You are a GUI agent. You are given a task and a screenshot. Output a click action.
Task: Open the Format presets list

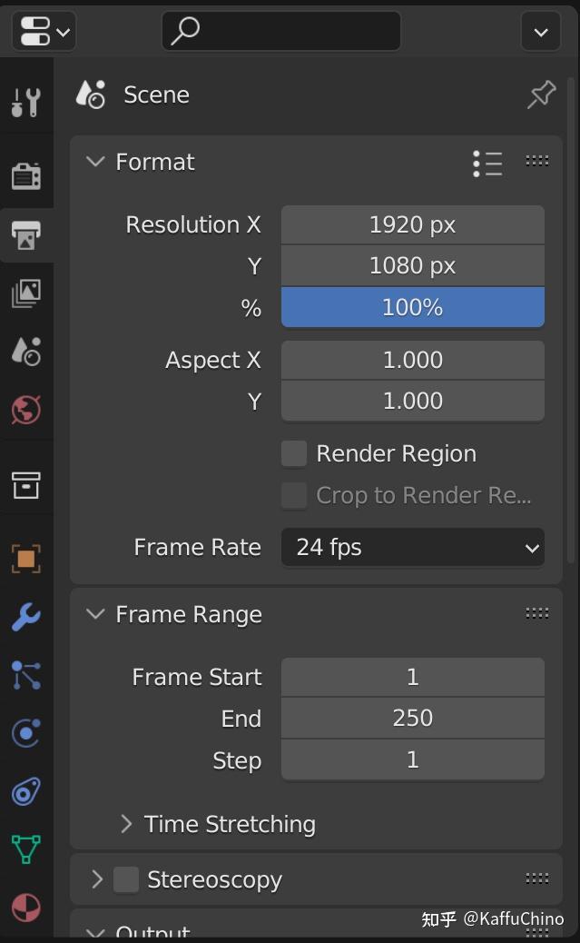[x=487, y=163]
